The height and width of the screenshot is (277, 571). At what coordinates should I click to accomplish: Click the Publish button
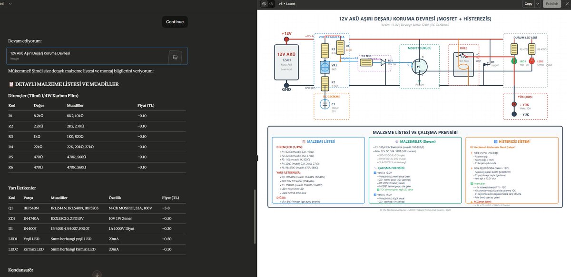(x=552, y=4)
